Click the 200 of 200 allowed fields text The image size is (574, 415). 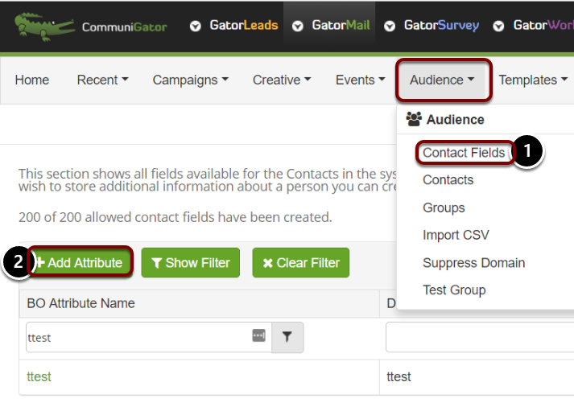tap(175, 217)
